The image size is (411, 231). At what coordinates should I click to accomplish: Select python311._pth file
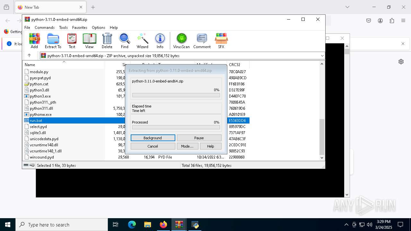click(x=43, y=102)
